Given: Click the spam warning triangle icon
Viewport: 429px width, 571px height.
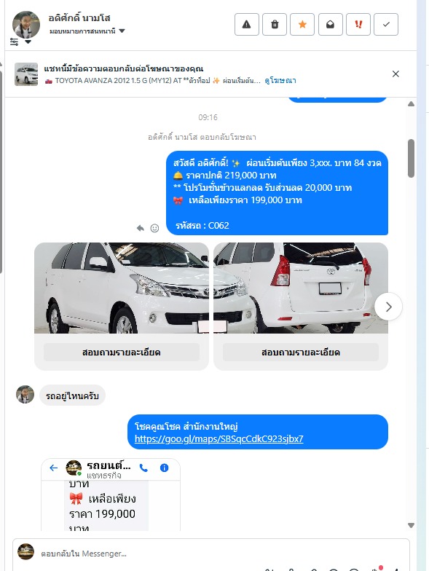Looking at the screenshot, I should click(246, 25).
